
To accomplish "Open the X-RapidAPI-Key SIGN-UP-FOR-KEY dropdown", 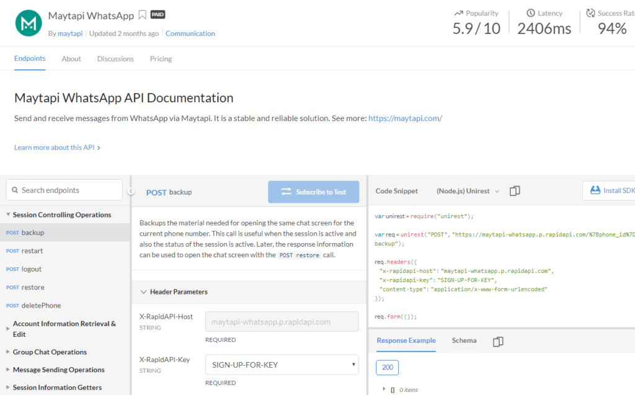I will click(282, 365).
